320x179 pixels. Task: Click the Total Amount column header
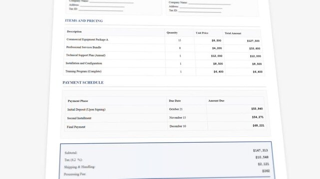233,33
